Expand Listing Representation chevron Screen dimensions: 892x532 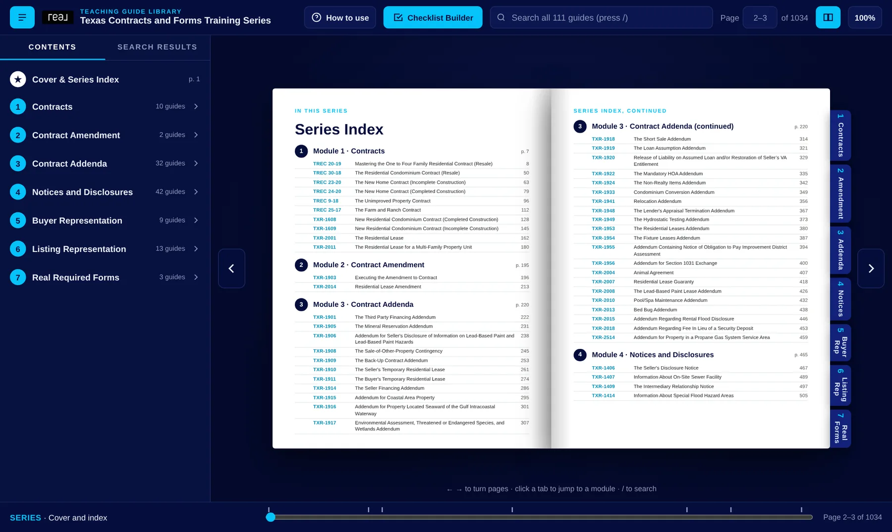click(x=196, y=248)
